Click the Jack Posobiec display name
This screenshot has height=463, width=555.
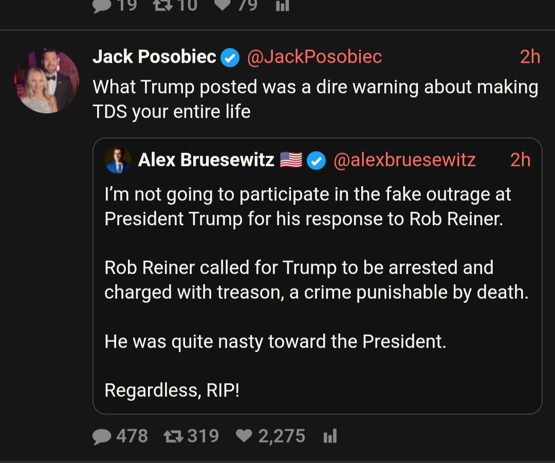pos(154,57)
